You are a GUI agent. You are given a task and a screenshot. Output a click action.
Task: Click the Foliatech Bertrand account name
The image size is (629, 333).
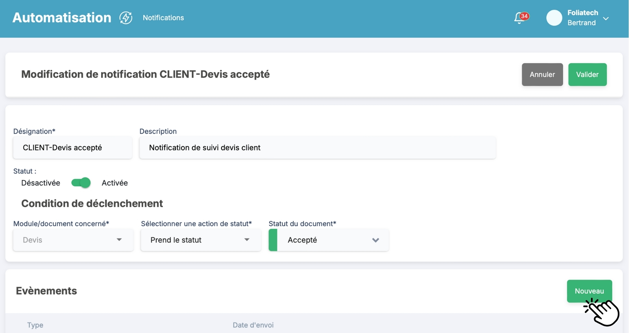coord(582,18)
